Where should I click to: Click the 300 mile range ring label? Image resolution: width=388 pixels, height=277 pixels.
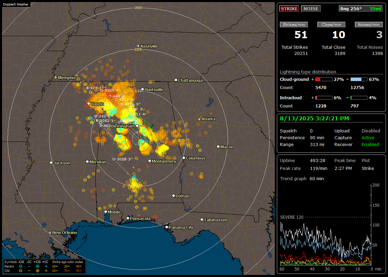coord(138,8)
